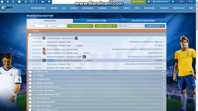Tick the ATP Галле. Пары checkbox

tap(30, 72)
